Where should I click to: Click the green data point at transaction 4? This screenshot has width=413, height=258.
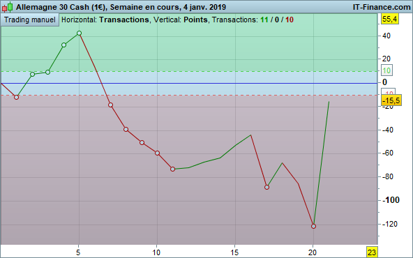(63, 45)
